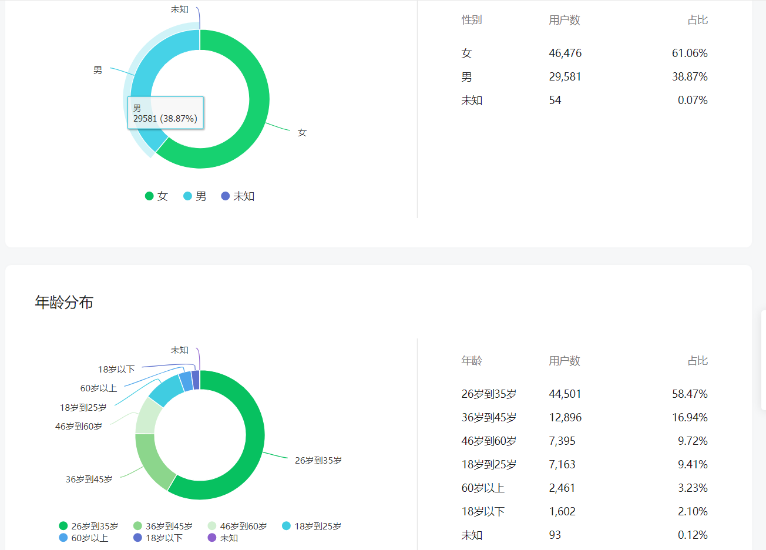Click the value 7,395
Viewport: 766px width, 550px height.
click(562, 441)
